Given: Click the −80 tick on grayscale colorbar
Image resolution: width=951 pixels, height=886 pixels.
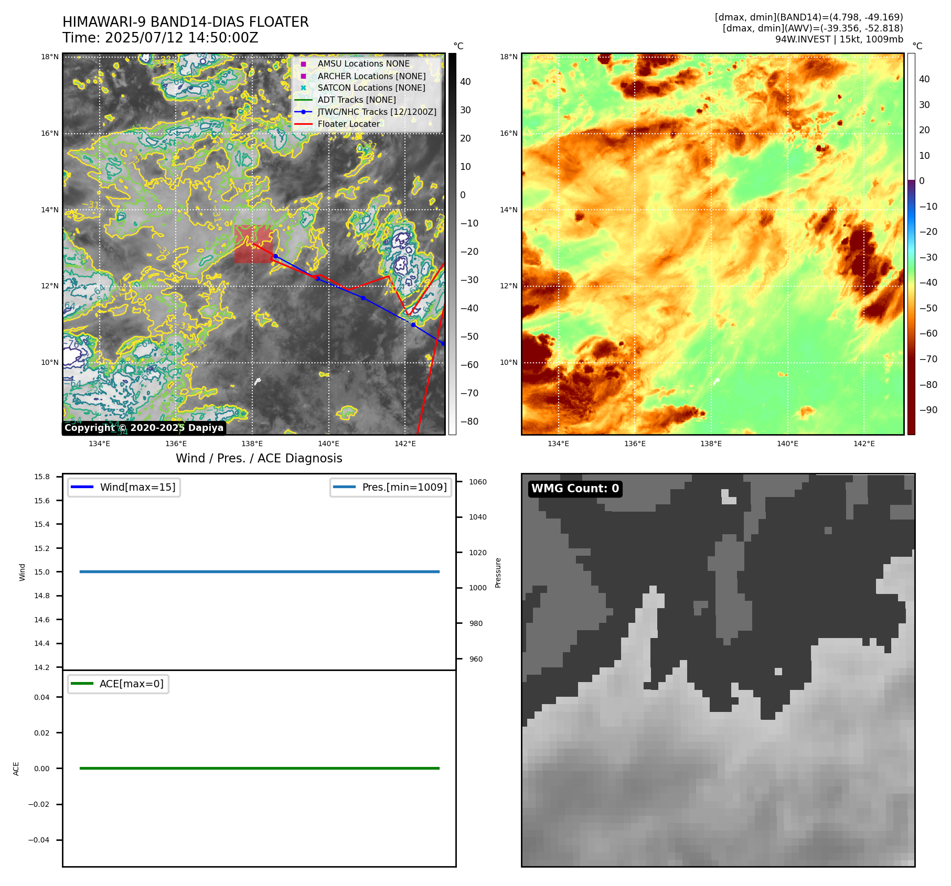Looking at the screenshot, I should click(469, 422).
